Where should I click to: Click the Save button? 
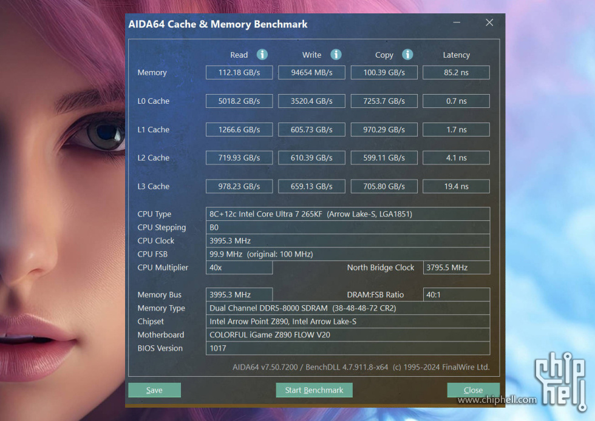pyautogui.click(x=154, y=390)
